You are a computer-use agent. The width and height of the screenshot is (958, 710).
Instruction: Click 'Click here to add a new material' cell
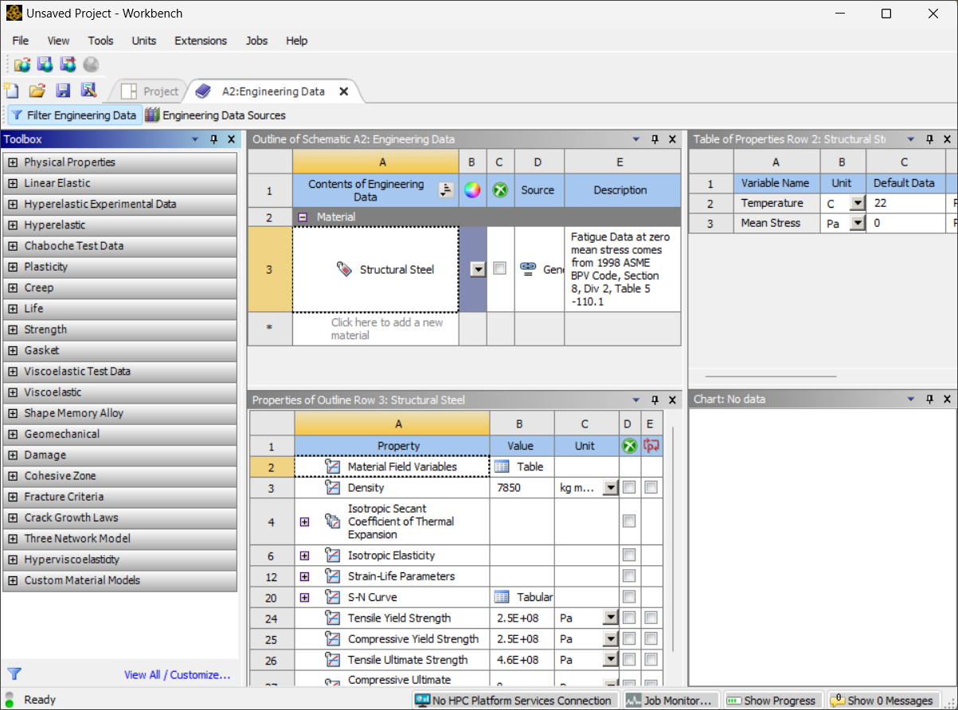[376, 329]
